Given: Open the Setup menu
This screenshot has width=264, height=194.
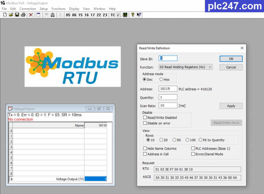Looking at the screenshot, I should (44, 9).
